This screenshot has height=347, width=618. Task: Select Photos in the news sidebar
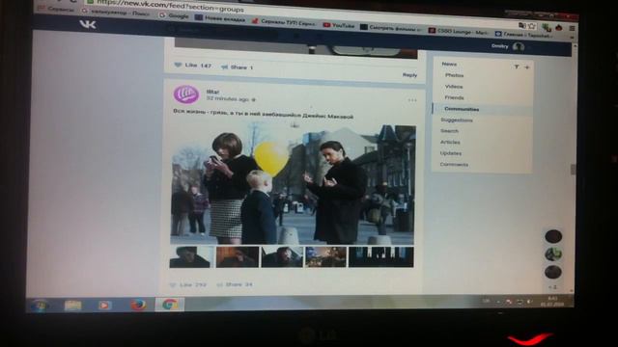(x=454, y=75)
